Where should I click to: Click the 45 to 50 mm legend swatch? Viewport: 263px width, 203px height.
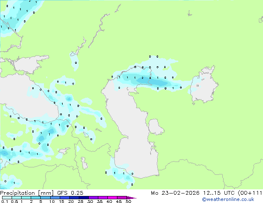coord(122,198)
